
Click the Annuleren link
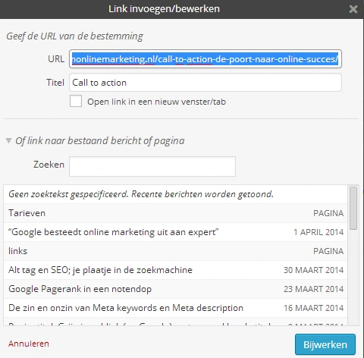[x=29, y=344]
